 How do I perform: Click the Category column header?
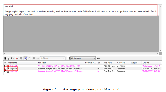[x=121, y=63]
